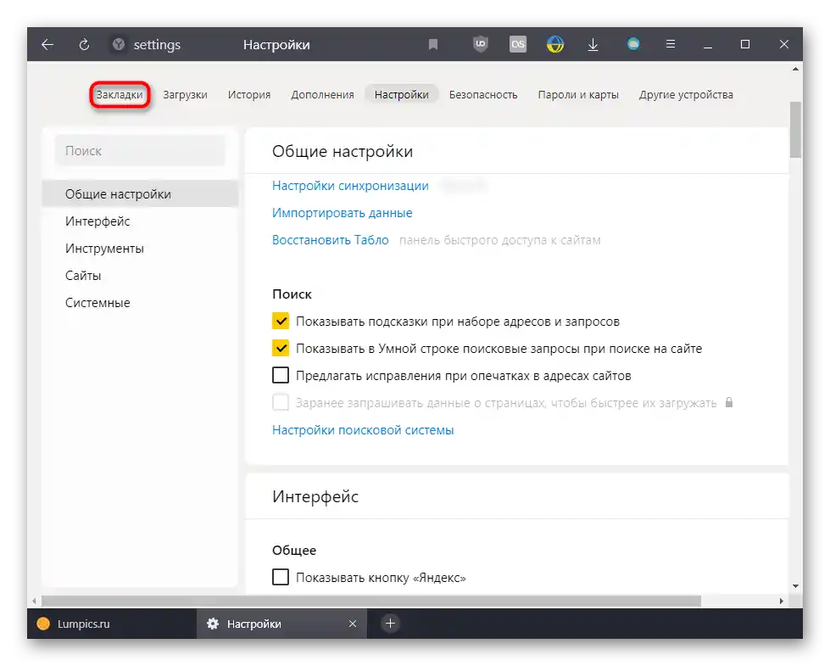Open the uBlock shield extension icon
The width and height of the screenshot is (830, 666).
(480, 44)
